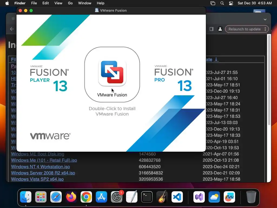Viewport: 277px width, 208px height.
Task: Open Spotlight search in menu bar
Action: [x=222, y=3]
